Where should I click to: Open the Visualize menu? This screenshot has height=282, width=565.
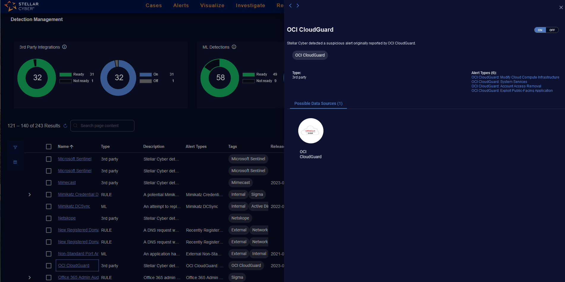tap(212, 6)
